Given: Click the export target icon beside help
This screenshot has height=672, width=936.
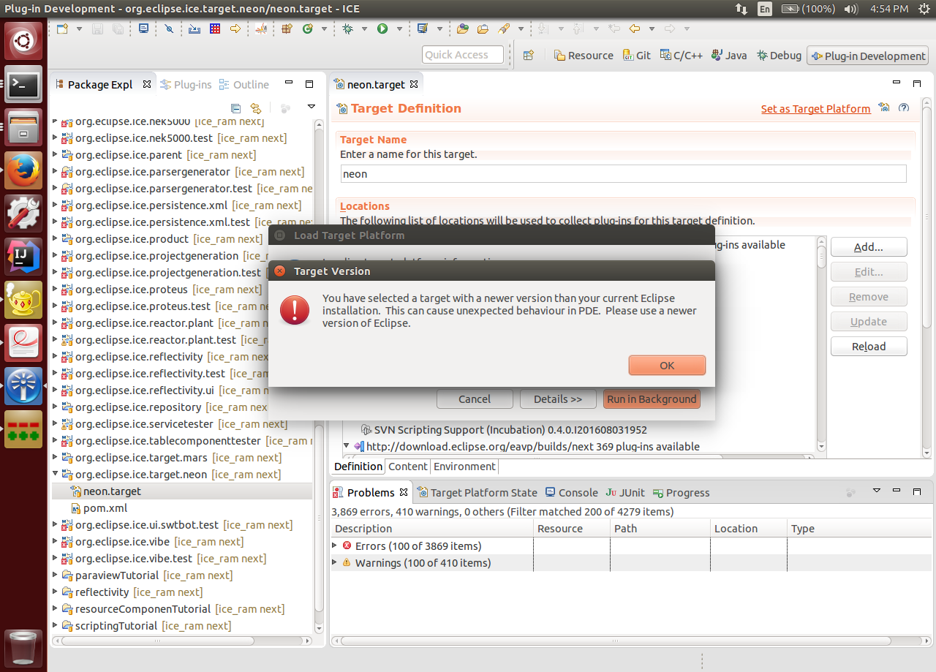Looking at the screenshot, I should click(884, 107).
